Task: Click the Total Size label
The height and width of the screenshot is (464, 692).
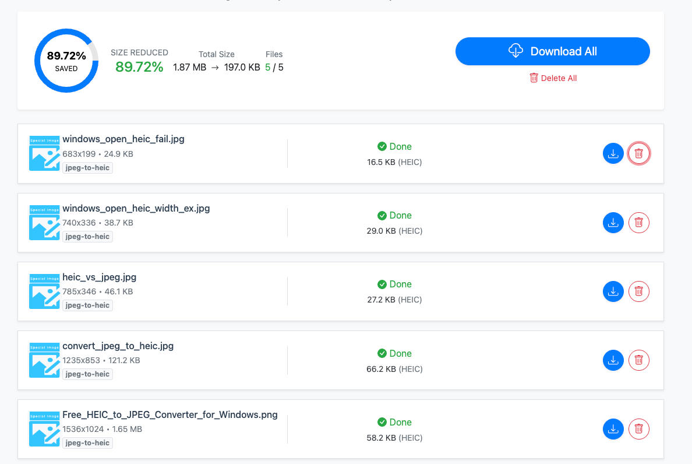Action: pyautogui.click(x=216, y=54)
